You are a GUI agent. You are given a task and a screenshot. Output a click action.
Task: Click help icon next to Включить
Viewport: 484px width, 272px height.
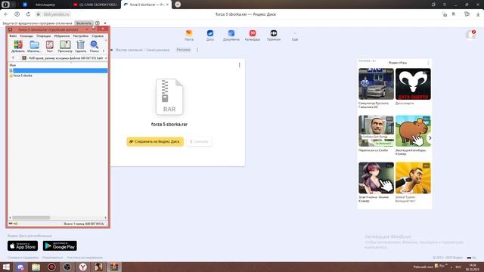coord(98,23)
